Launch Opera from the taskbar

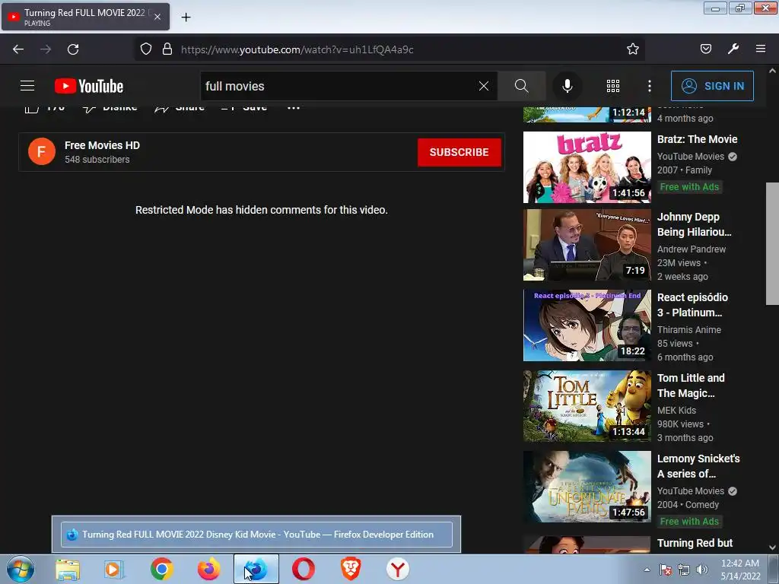pyautogui.click(x=303, y=570)
